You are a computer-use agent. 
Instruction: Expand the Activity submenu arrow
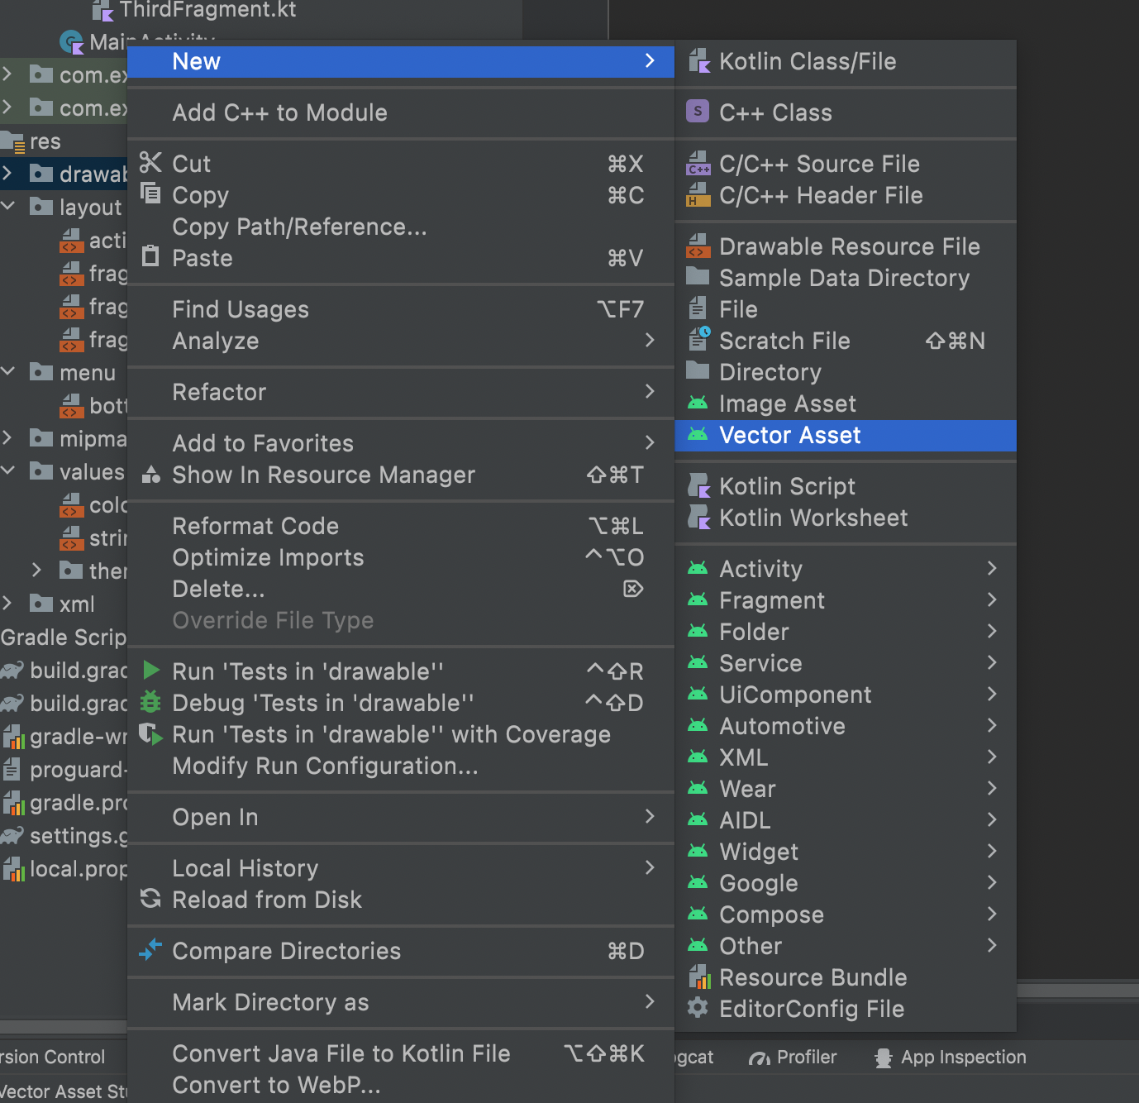(x=992, y=568)
